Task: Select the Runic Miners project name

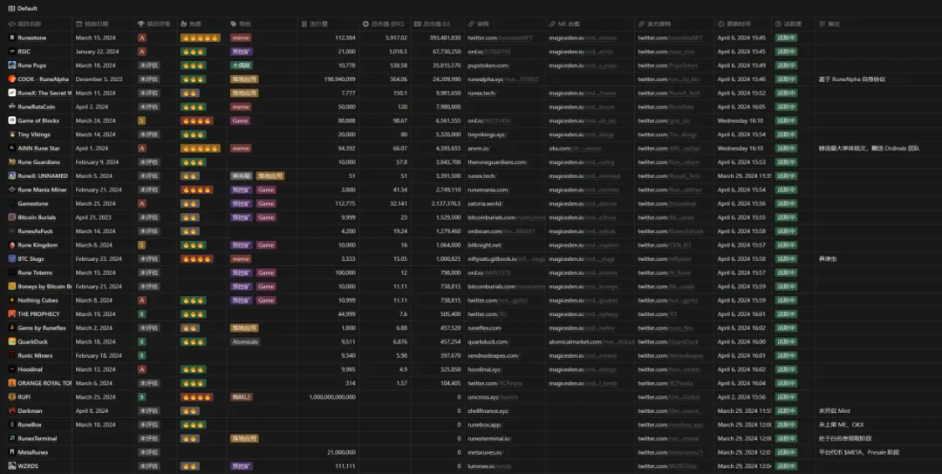Action: [35, 356]
